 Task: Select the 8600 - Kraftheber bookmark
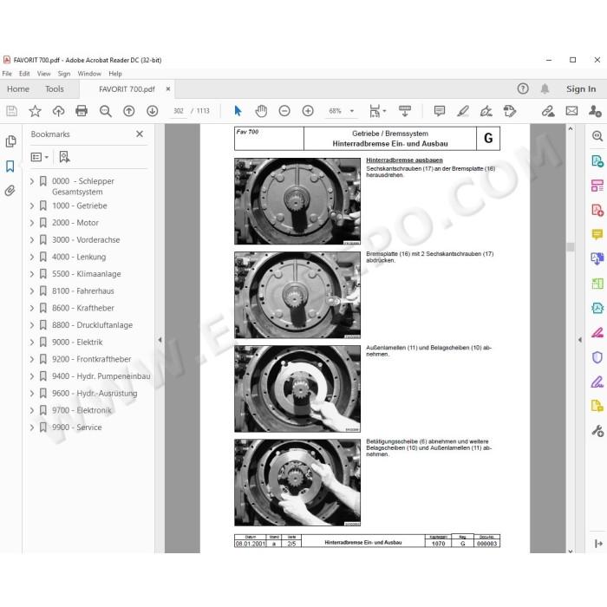[83, 308]
